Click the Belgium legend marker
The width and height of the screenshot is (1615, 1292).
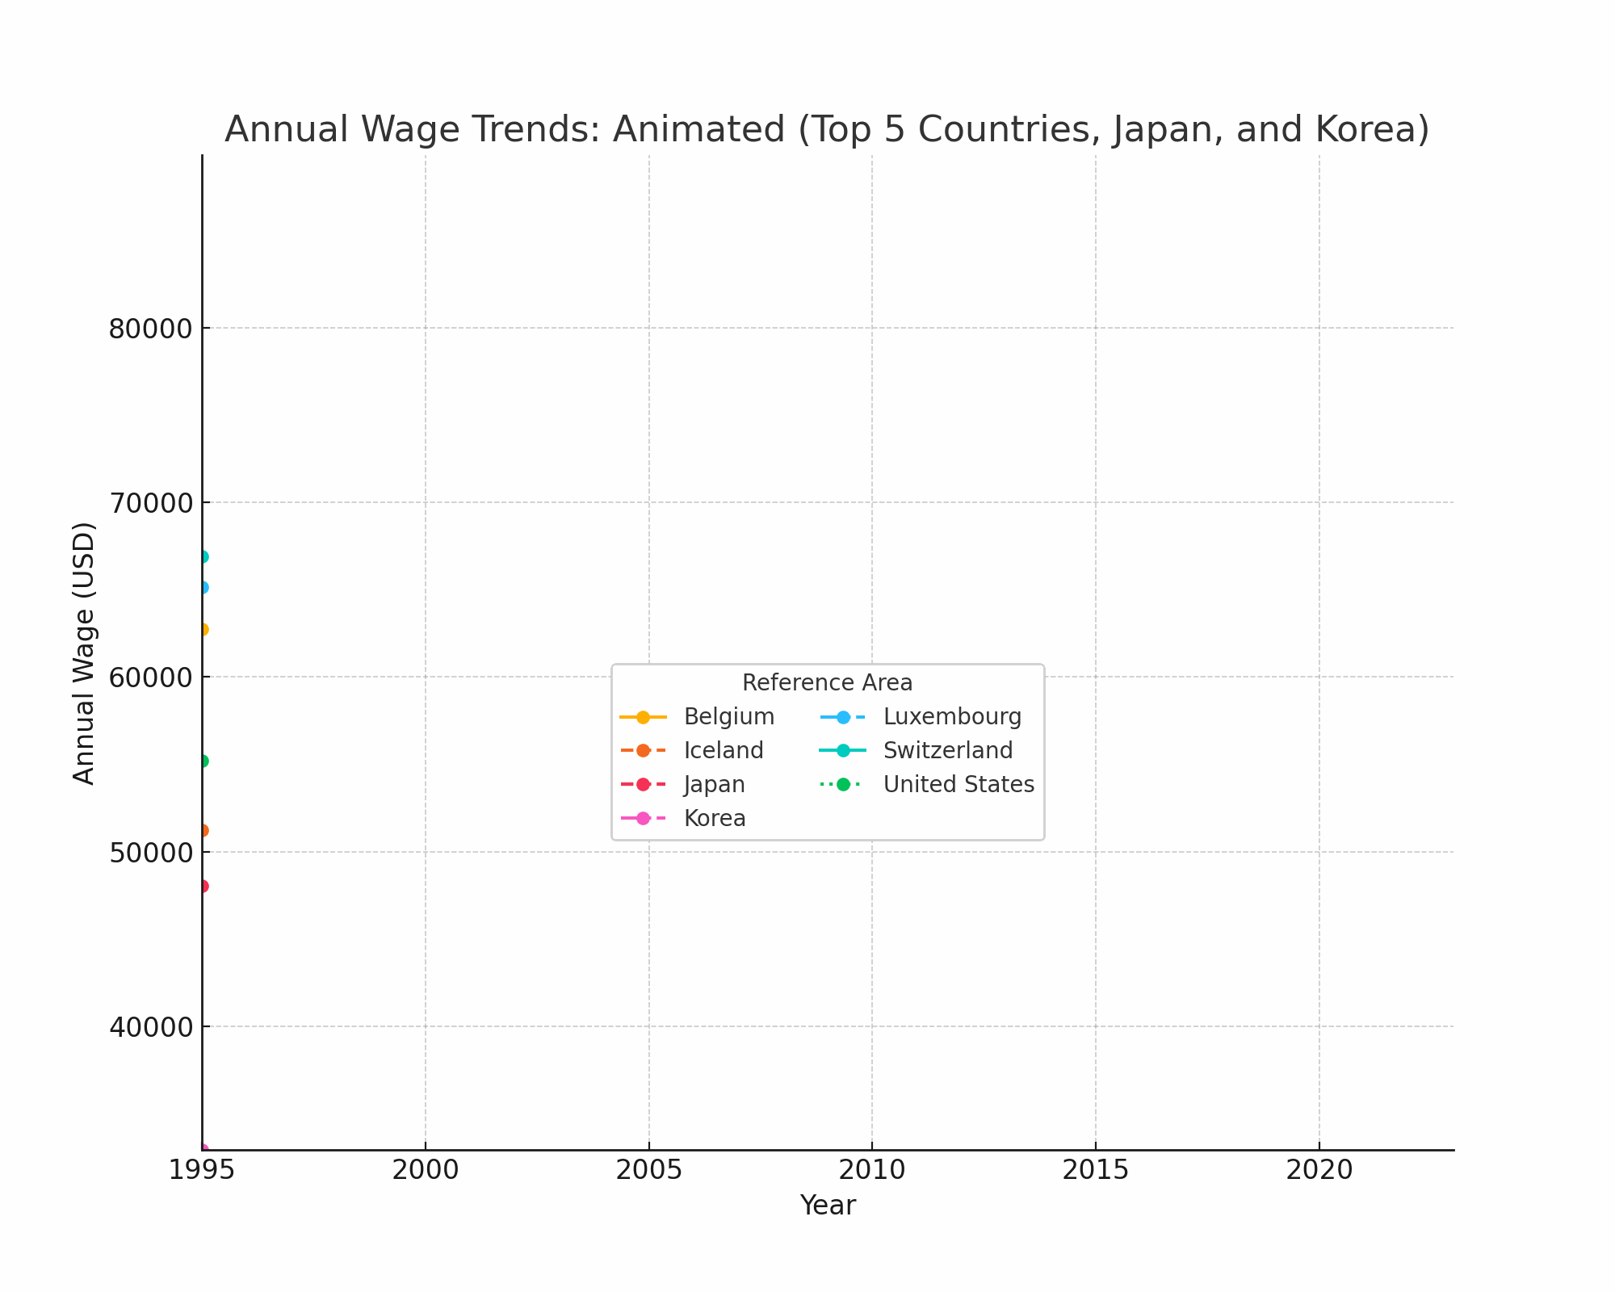[643, 717]
